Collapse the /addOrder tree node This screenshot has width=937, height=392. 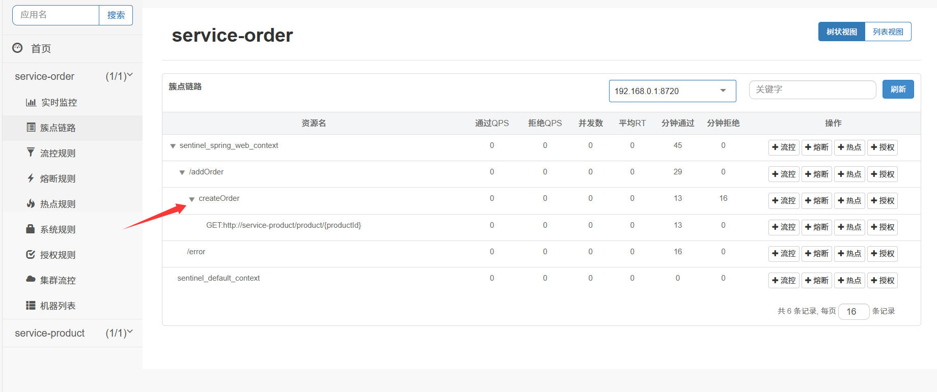pos(182,172)
